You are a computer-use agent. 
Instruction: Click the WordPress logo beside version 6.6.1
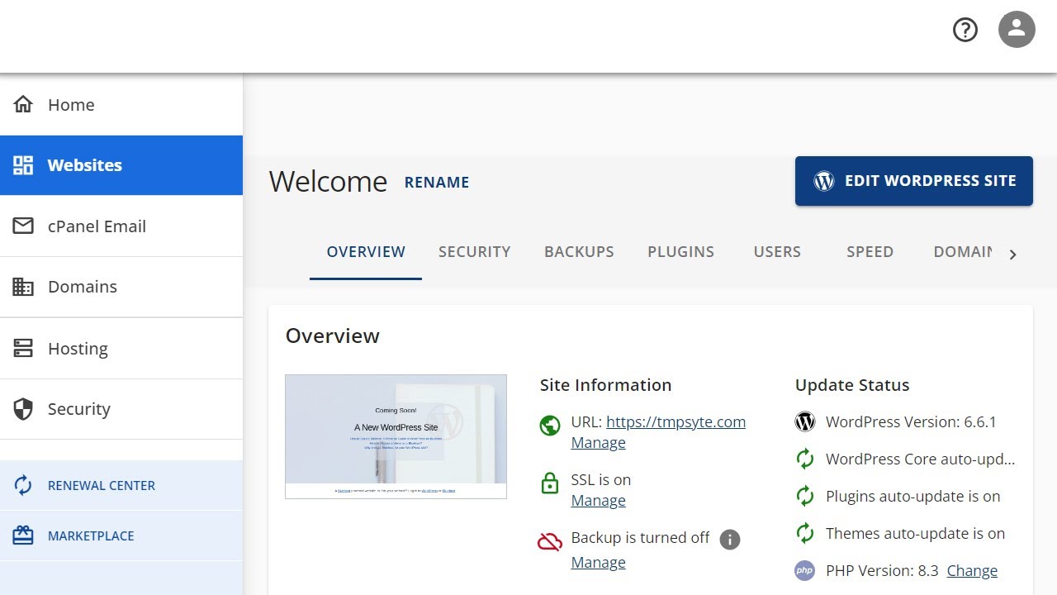(x=805, y=421)
